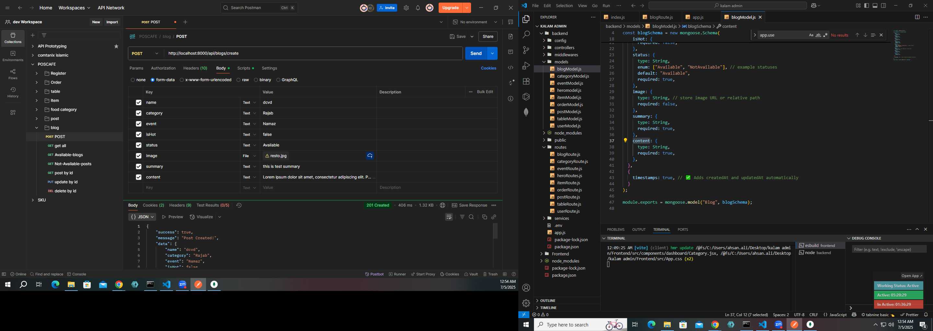The image size is (933, 331).
Task: Click the add new collection plus icon
Action: click(33, 35)
